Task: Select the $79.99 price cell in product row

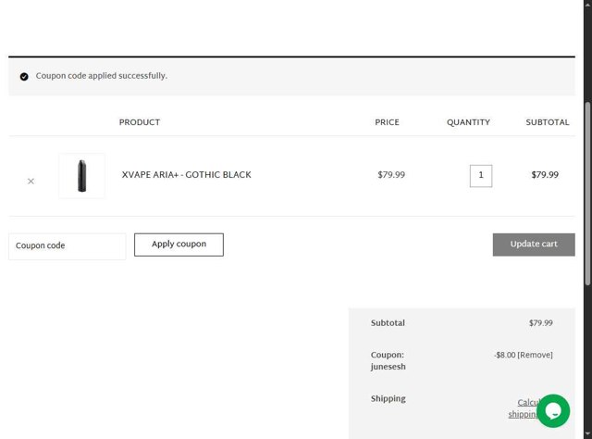Action: click(391, 175)
